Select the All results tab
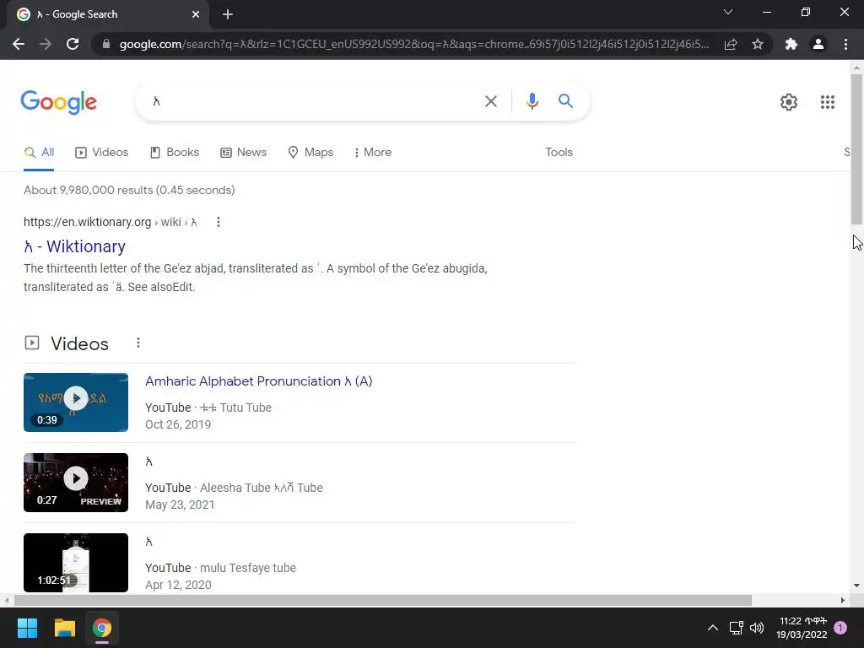The image size is (864, 648). tap(39, 153)
